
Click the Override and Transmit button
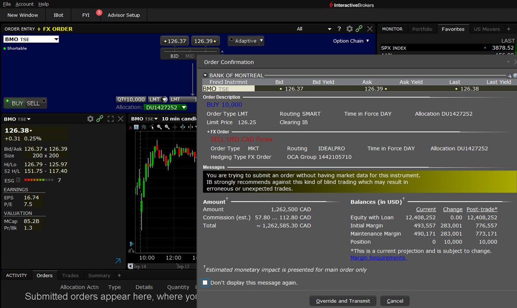click(x=343, y=301)
